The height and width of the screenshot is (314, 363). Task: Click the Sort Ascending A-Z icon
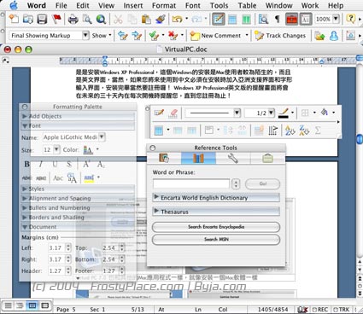(x=290, y=131)
